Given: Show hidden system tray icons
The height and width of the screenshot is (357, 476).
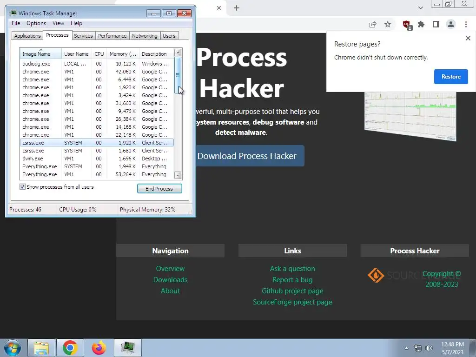Looking at the screenshot, I should pos(406,348).
